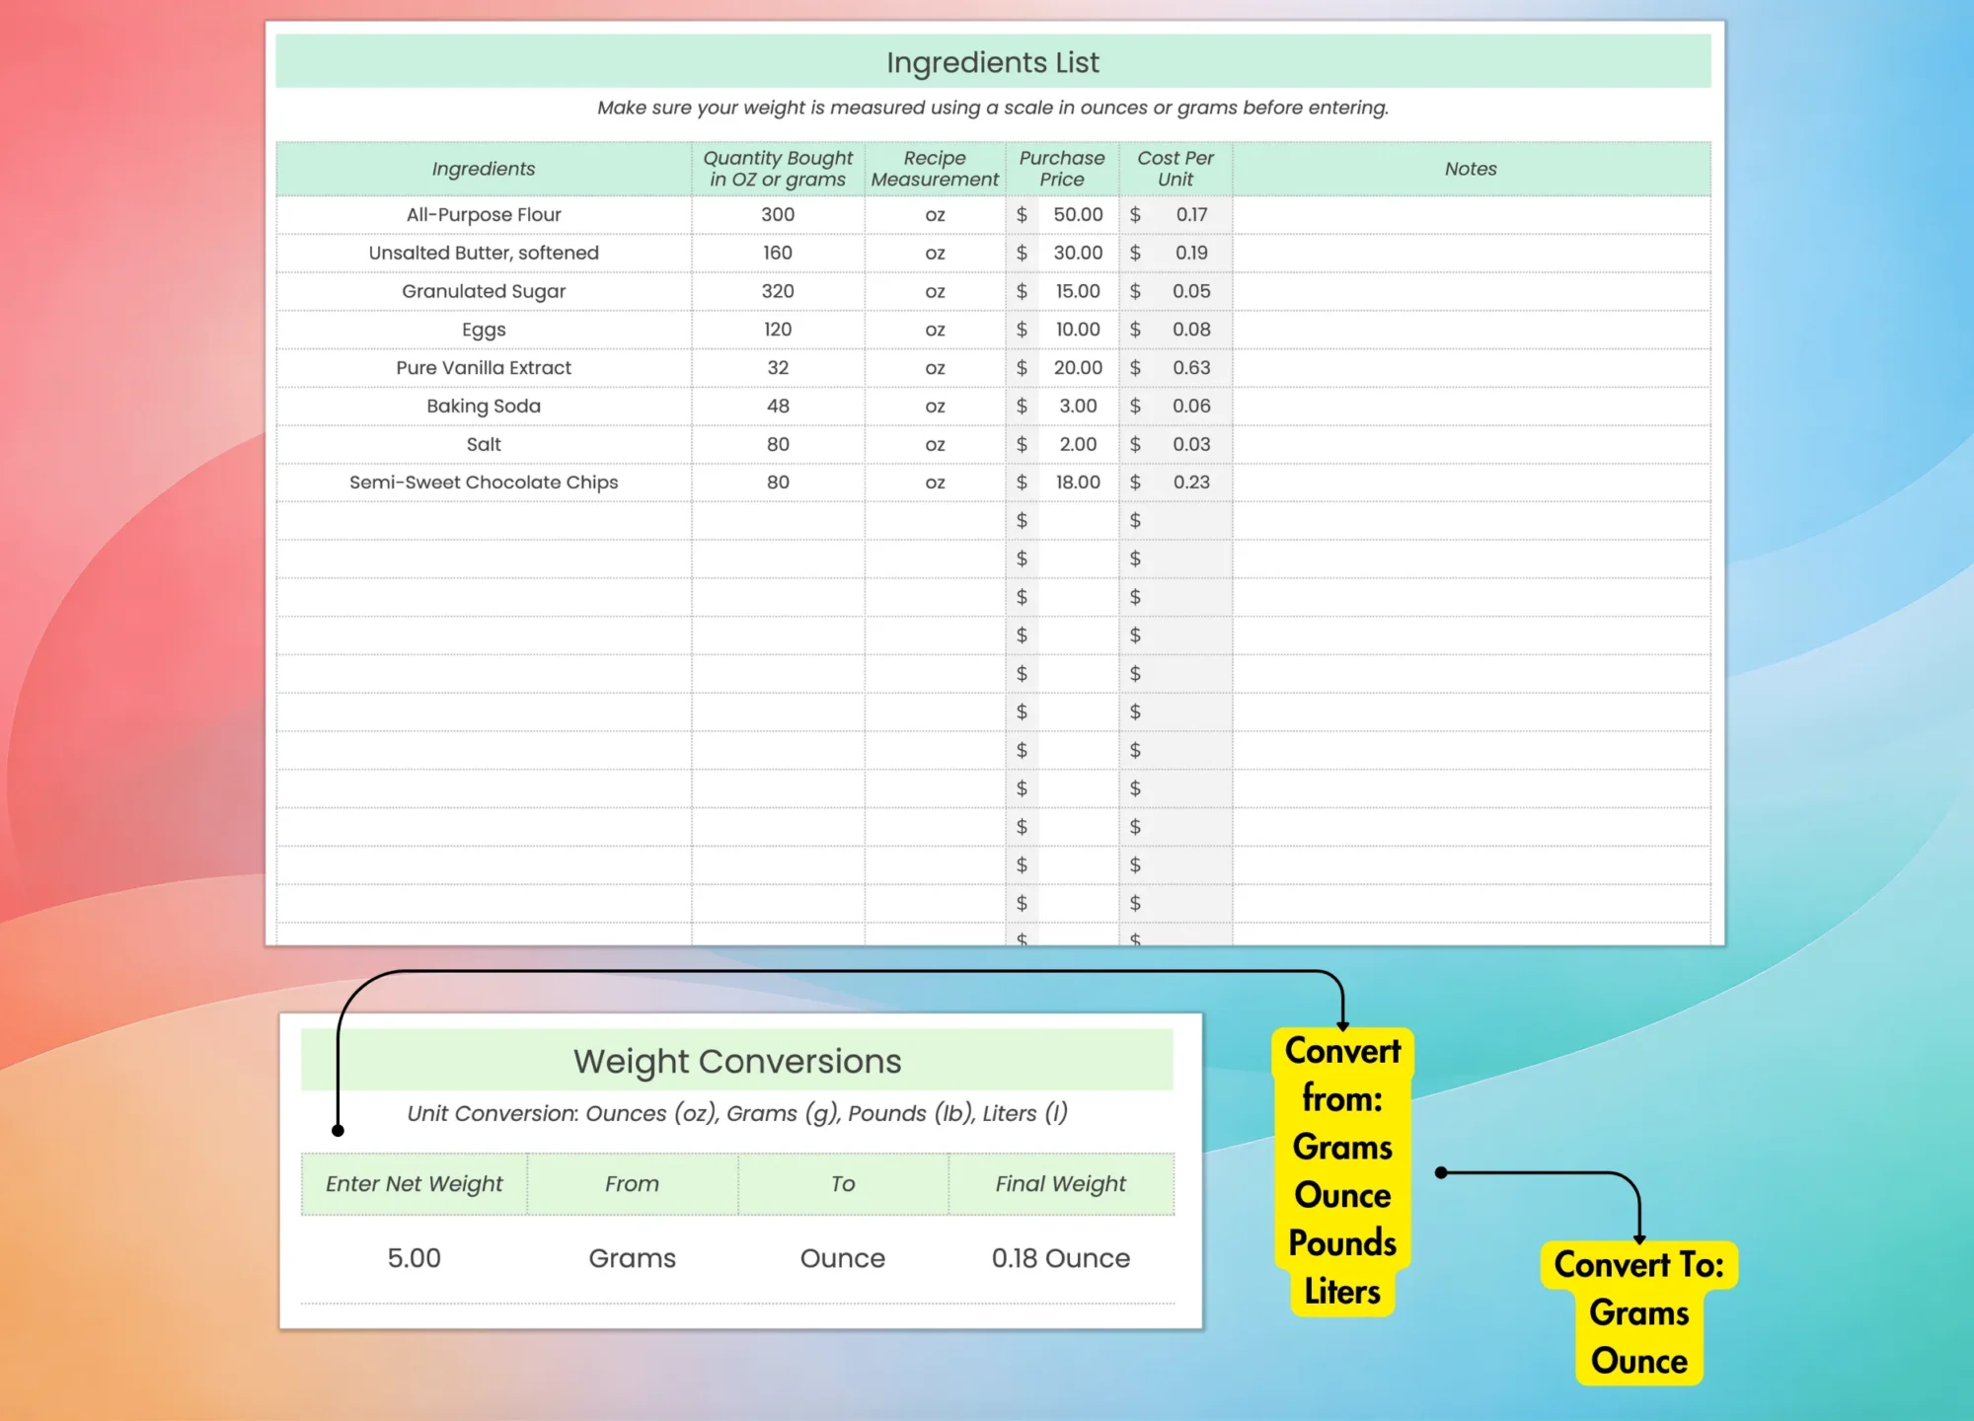
Task: Click quantity 120 for Eggs
Action: point(778,330)
